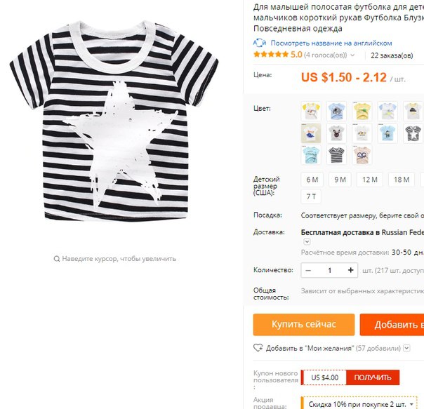Select the 18M size option

click(x=402, y=180)
